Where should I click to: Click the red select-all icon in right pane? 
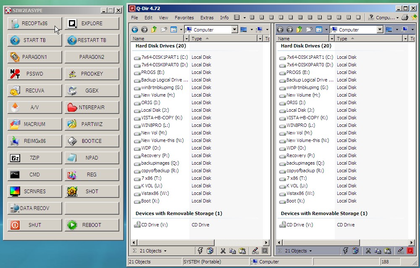coord(410,251)
